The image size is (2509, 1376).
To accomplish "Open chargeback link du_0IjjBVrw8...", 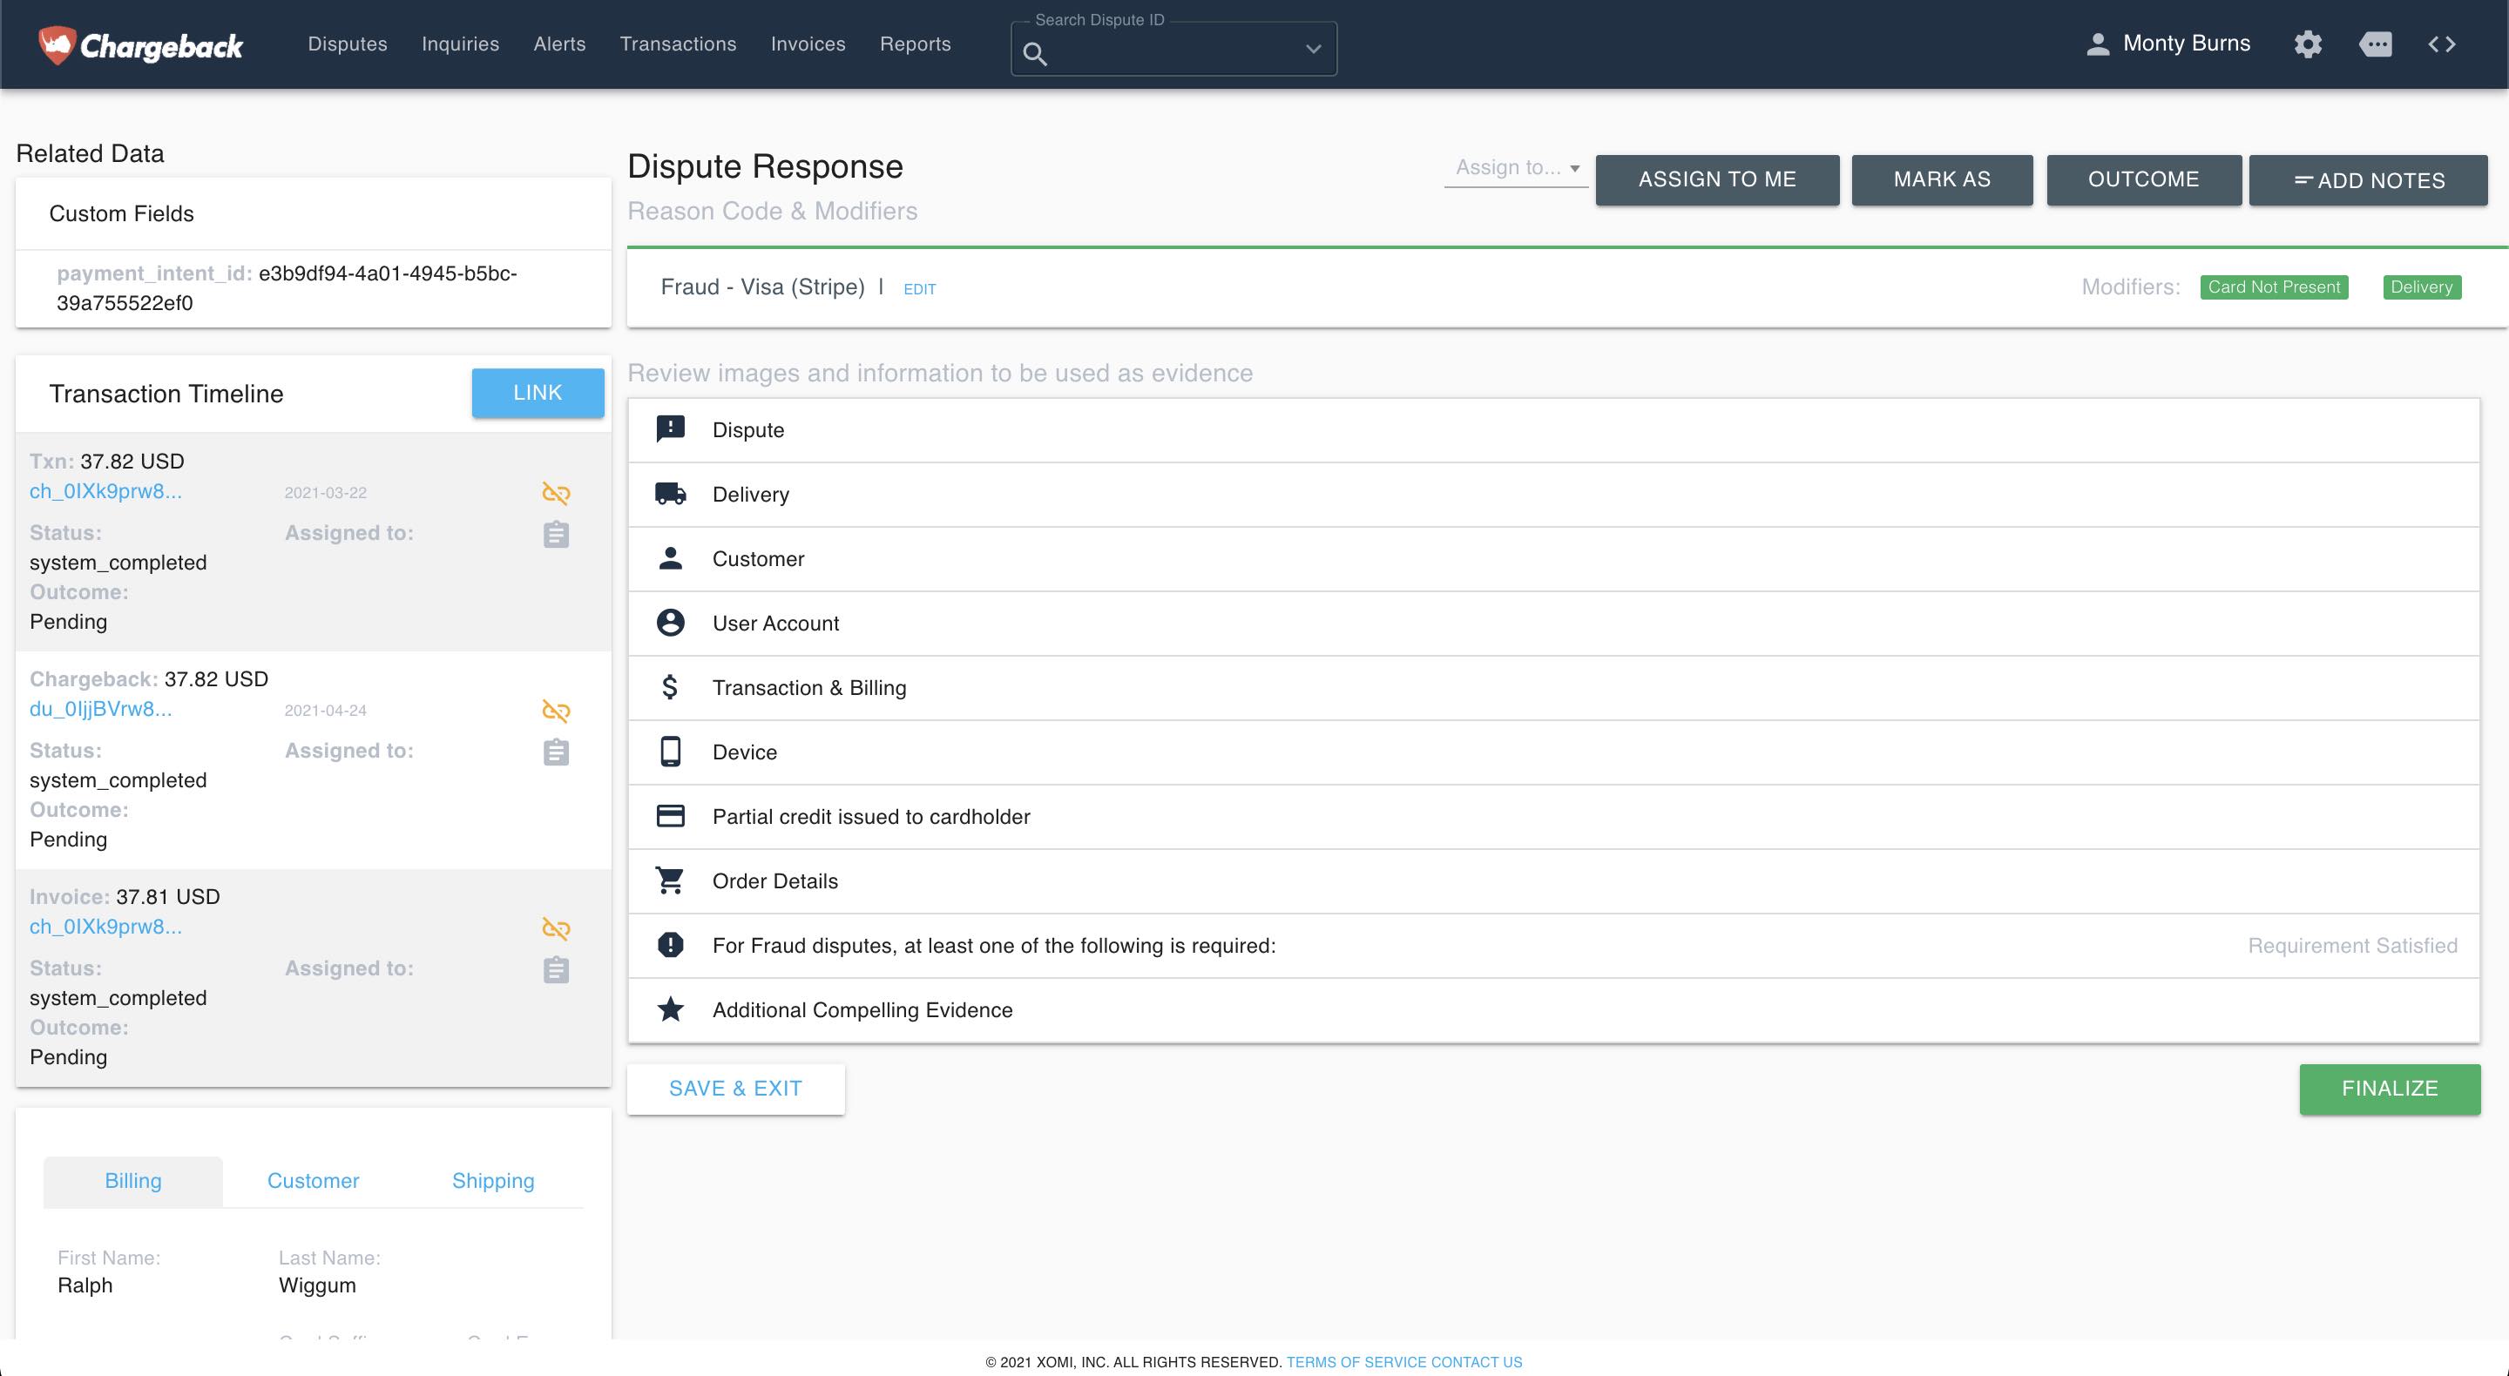I will click(100, 709).
